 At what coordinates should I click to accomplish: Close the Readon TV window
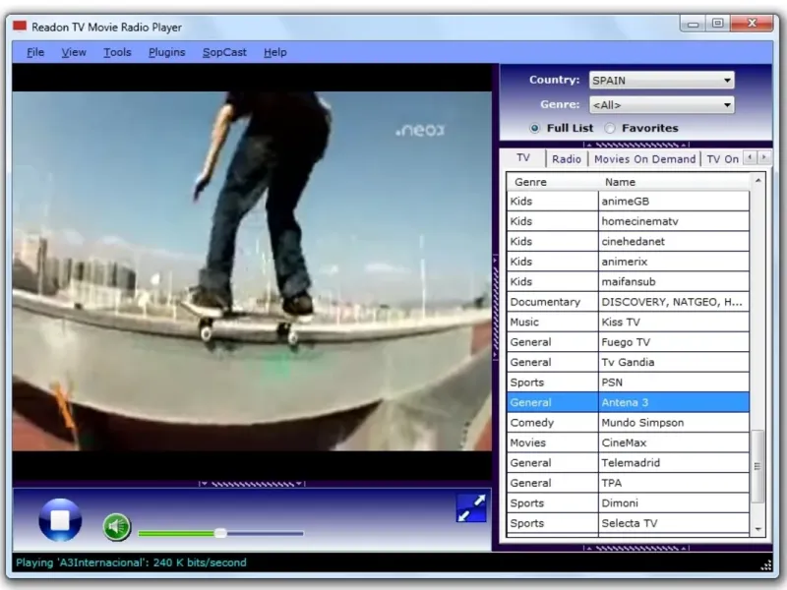pyautogui.click(x=752, y=24)
